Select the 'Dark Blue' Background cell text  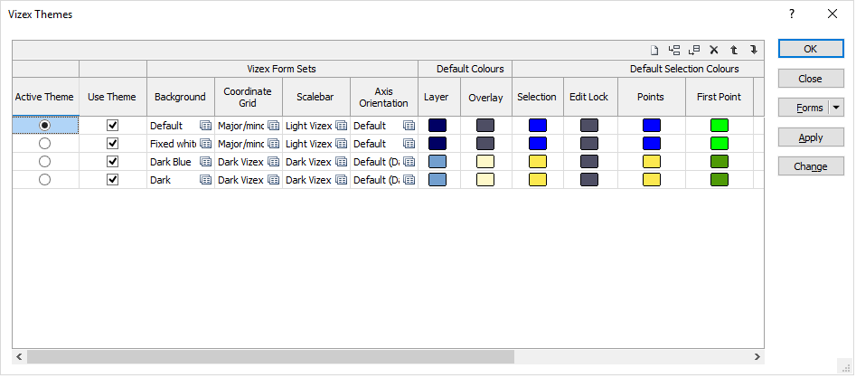(x=170, y=162)
